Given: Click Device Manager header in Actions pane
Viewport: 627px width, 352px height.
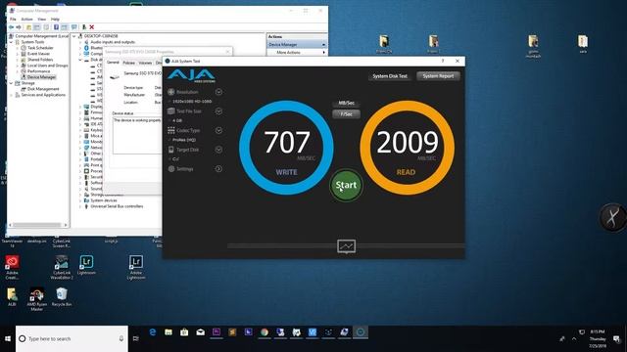Looking at the screenshot, I should pos(297,45).
